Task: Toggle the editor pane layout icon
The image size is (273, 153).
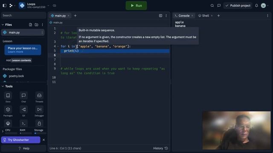Action: 160,16
